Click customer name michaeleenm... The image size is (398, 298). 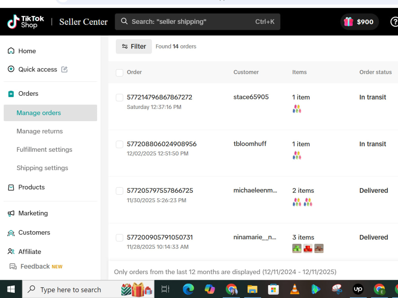tap(256, 190)
